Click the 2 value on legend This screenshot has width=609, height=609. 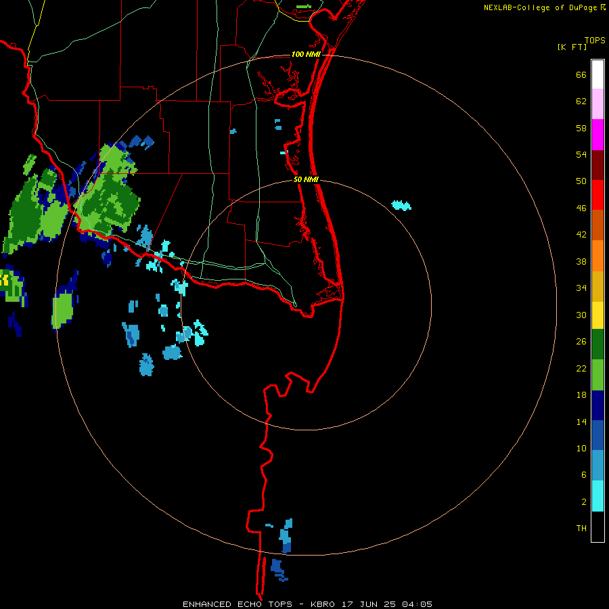coord(584,502)
